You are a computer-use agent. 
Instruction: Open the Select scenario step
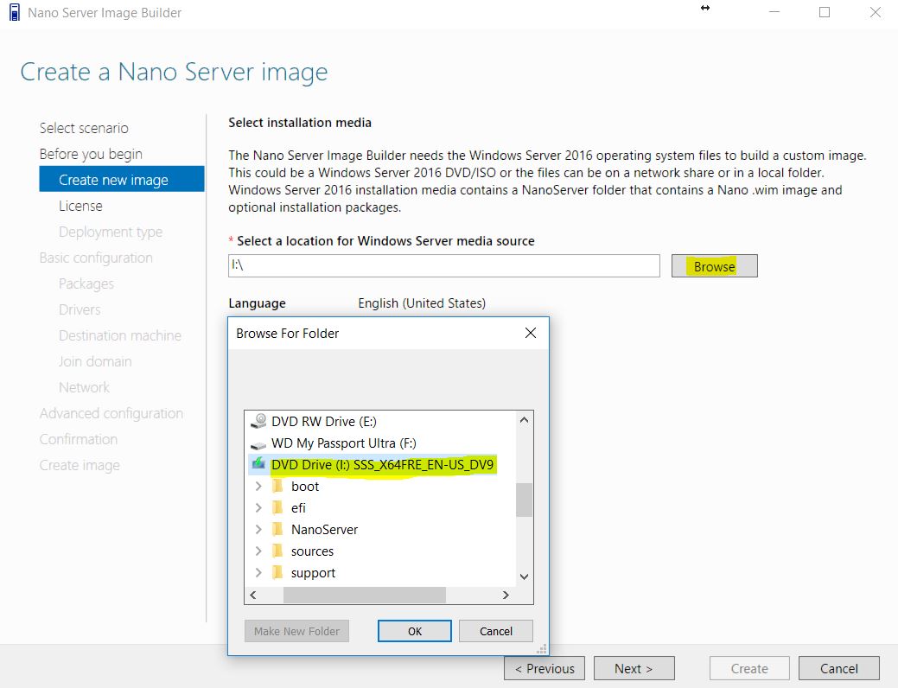[84, 128]
